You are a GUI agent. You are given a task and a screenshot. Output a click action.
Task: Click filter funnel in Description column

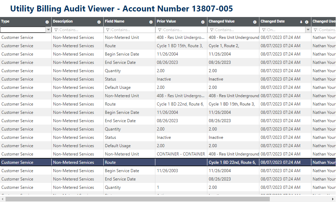(56, 30)
